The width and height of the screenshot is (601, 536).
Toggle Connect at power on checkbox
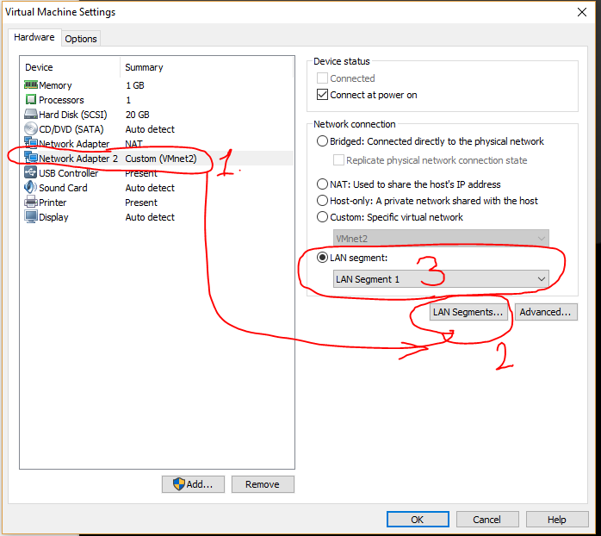(323, 95)
